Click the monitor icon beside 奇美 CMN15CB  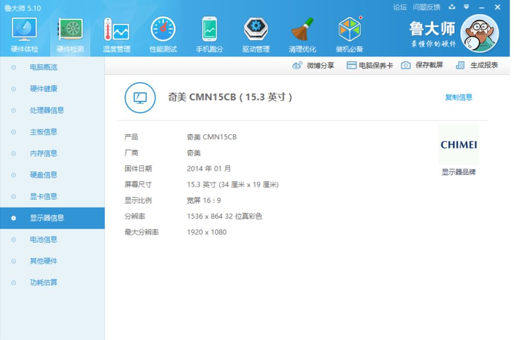140,98
